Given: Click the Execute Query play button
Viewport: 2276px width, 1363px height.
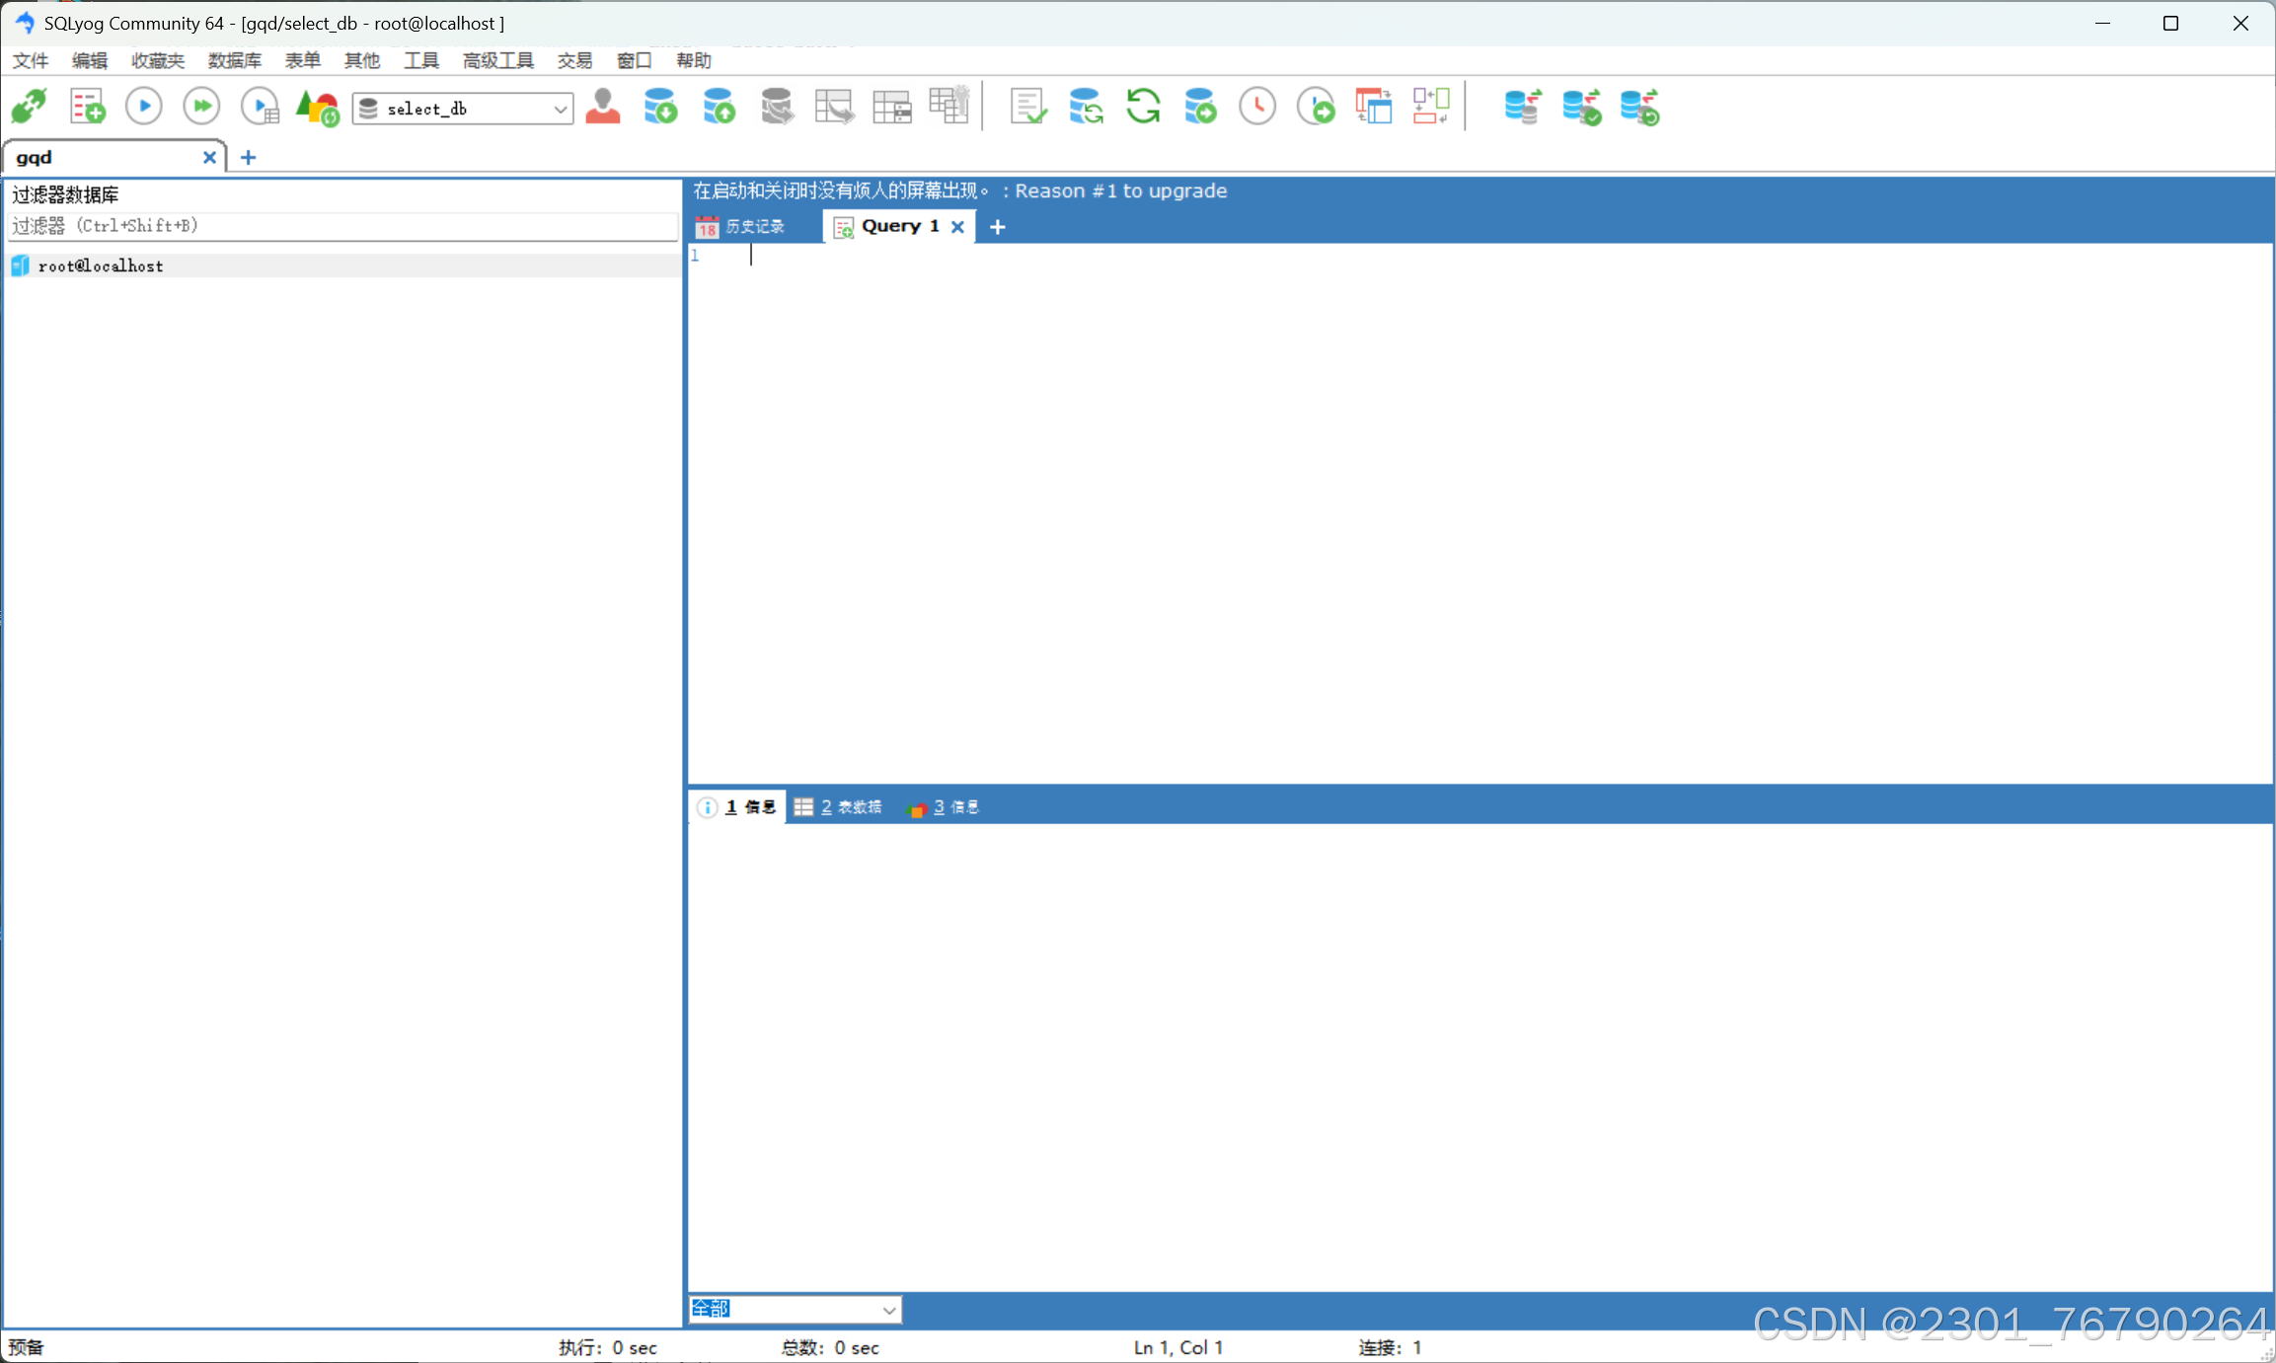Looking at the screenshot, I should tap(144, 107).
